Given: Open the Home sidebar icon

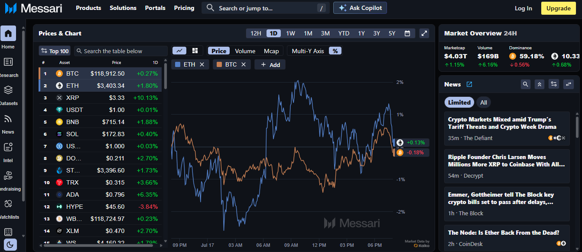Looking at the screenshot, I should (8, 33).
